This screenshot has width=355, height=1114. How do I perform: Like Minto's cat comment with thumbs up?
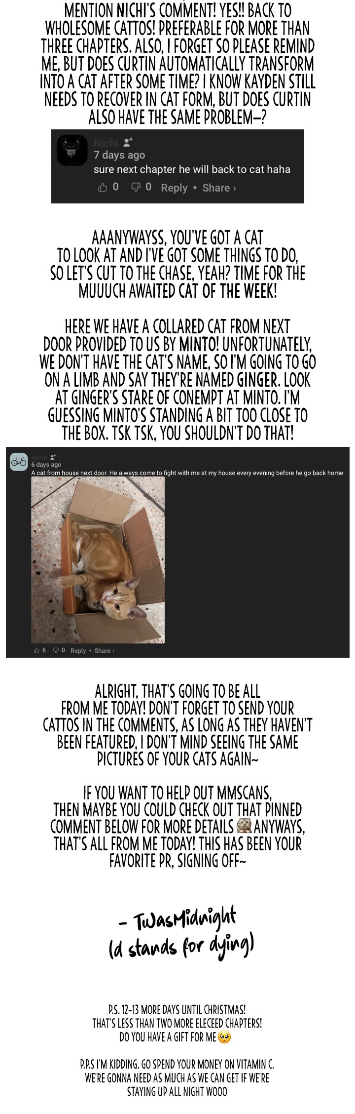coord(36,650)
